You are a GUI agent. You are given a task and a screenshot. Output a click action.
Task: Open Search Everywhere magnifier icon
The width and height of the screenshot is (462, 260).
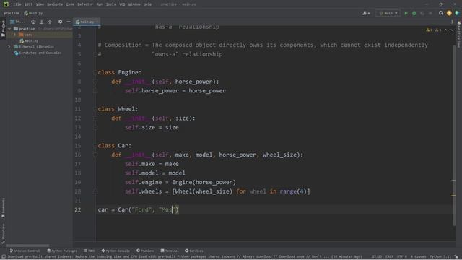(441, 13)
